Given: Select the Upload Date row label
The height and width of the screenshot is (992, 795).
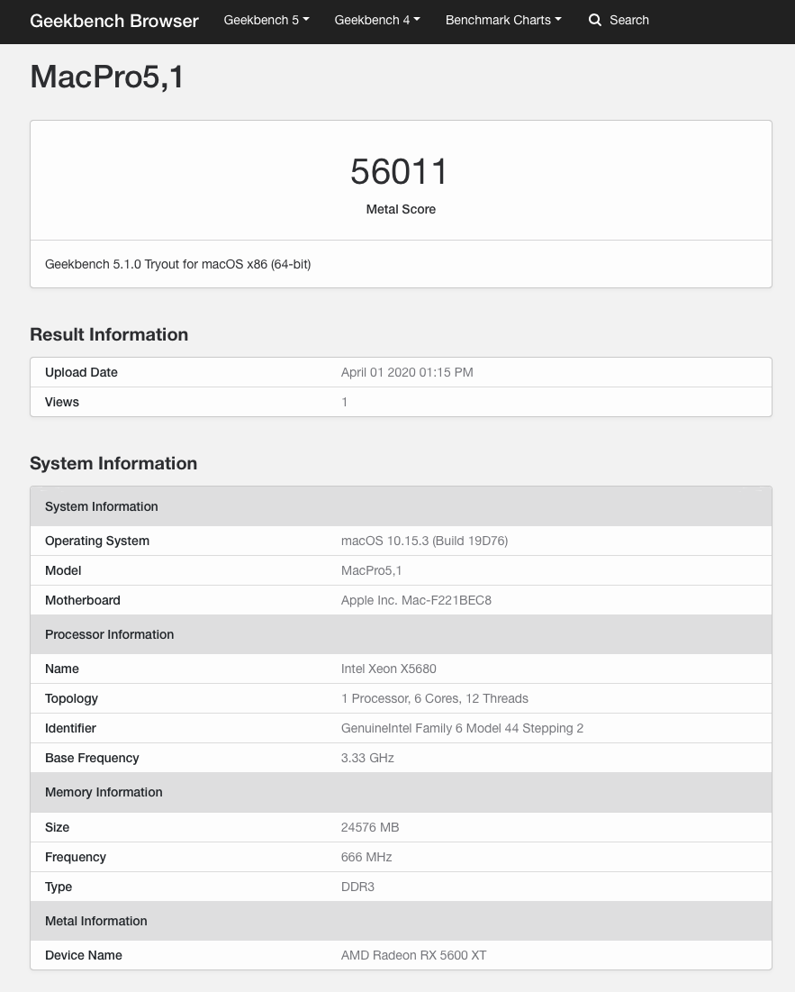Looking at the screenshot, I should 81,373.
